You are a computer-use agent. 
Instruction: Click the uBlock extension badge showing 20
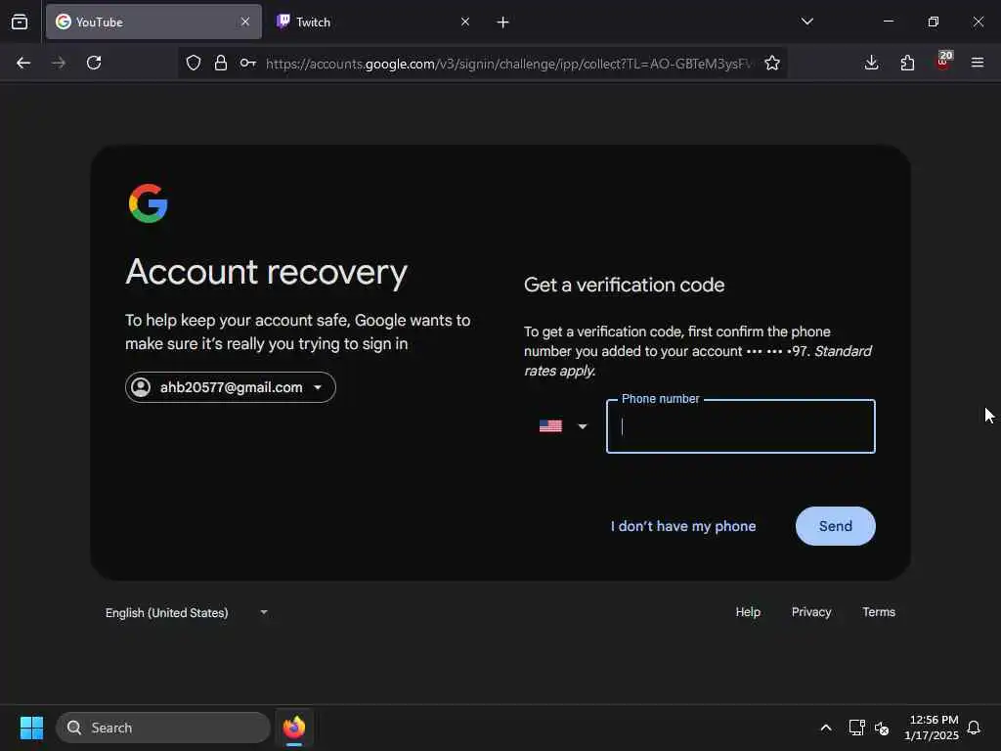(x=943, y=62)
